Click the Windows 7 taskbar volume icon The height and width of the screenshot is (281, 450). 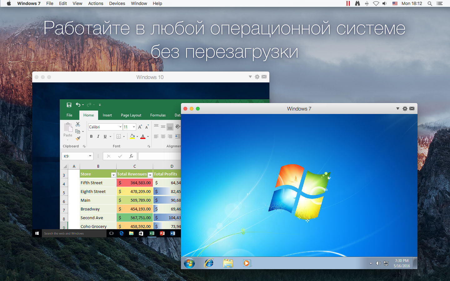[x=378, y=263]
